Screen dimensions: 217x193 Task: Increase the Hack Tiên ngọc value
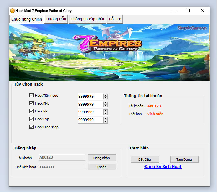pyautogui.click(x=106, y=95)
